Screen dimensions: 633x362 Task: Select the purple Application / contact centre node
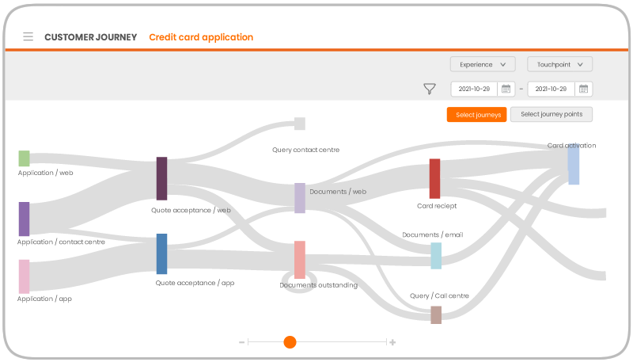(x=25, y=219)
